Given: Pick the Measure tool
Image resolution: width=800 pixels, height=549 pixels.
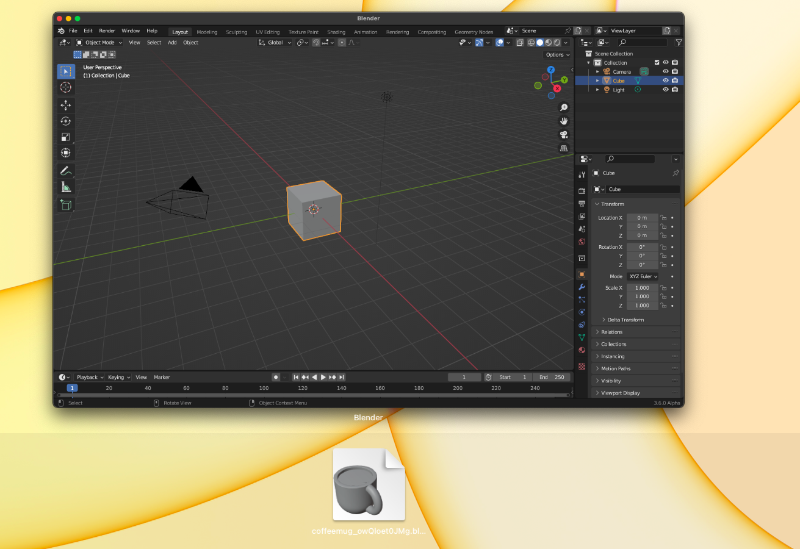Looking at the screenshot, I should pyautogui.click(x=66, y=187).
